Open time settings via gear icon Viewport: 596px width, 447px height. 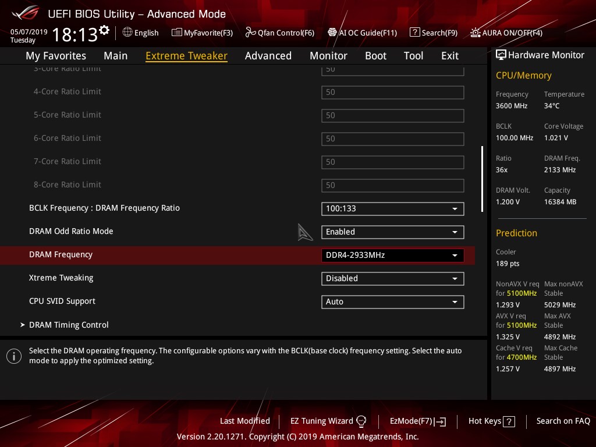[x=104, y=30]
